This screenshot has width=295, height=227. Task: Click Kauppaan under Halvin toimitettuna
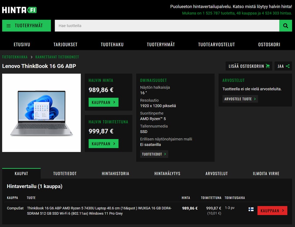point(104,143)
